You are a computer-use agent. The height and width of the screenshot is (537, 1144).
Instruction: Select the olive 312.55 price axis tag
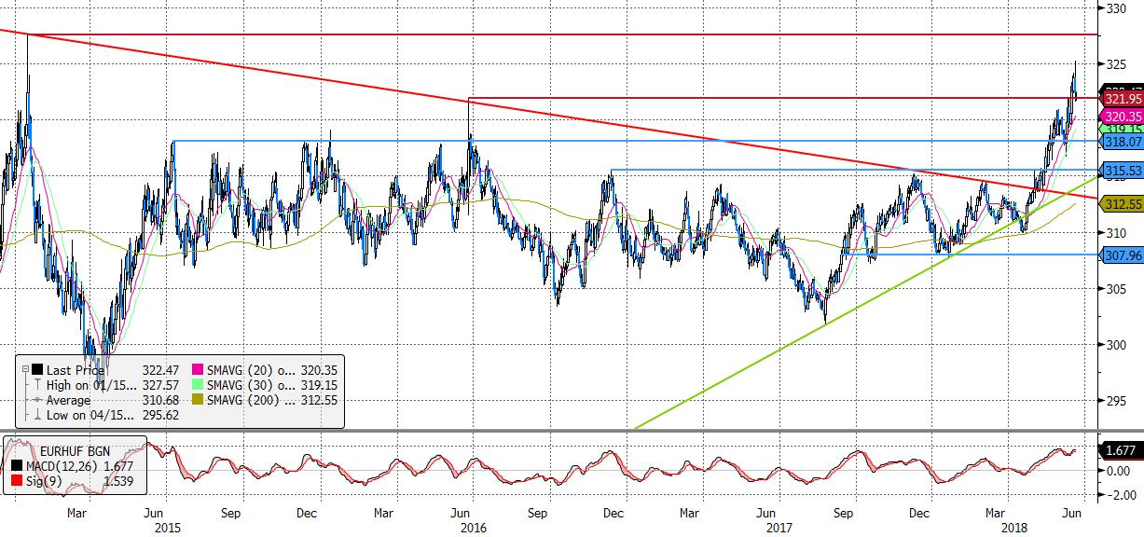click(1122, 203)
